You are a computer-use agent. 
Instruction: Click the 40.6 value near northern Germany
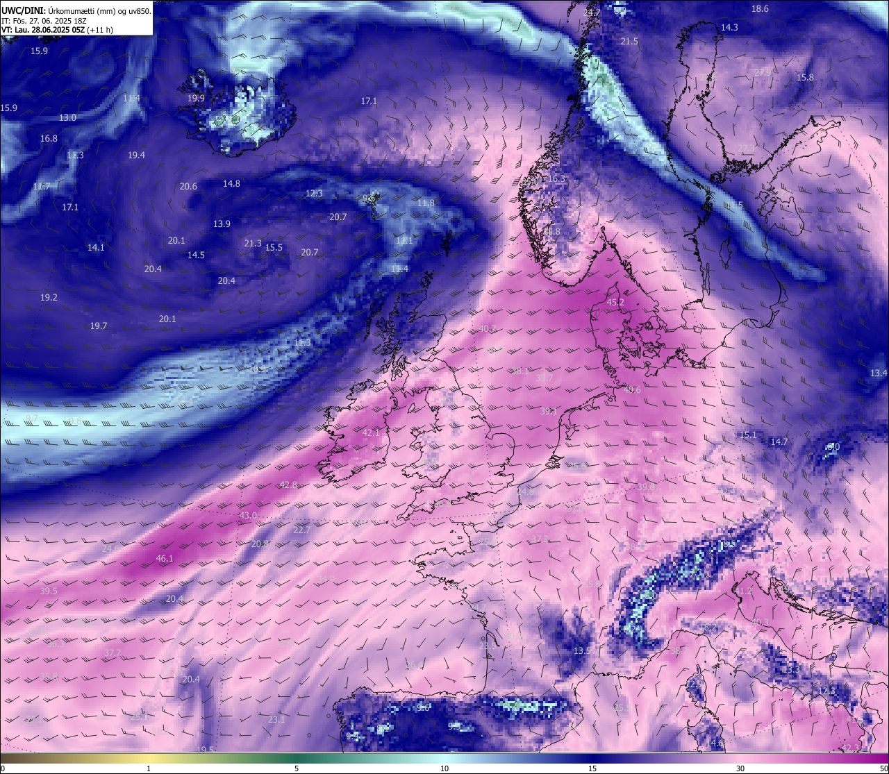pos(632,389)
